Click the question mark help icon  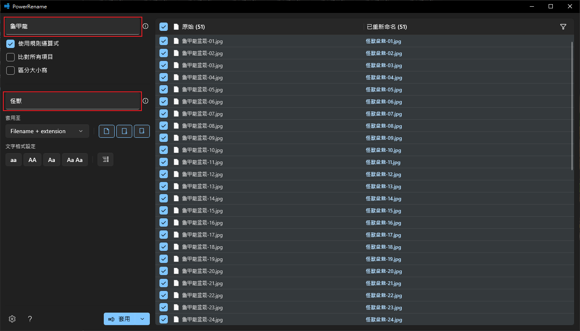30,319
